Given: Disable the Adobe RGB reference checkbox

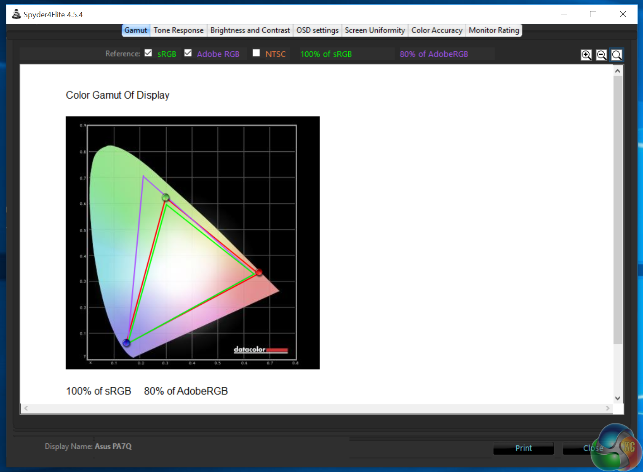Looking at the screenshot, I should [x=188, y=53].
